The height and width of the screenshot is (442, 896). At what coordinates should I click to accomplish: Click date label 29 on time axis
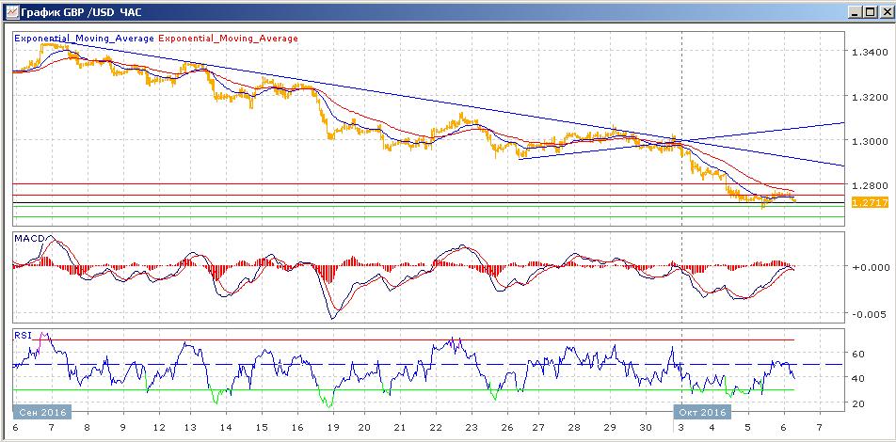click(x=610, y=427)
